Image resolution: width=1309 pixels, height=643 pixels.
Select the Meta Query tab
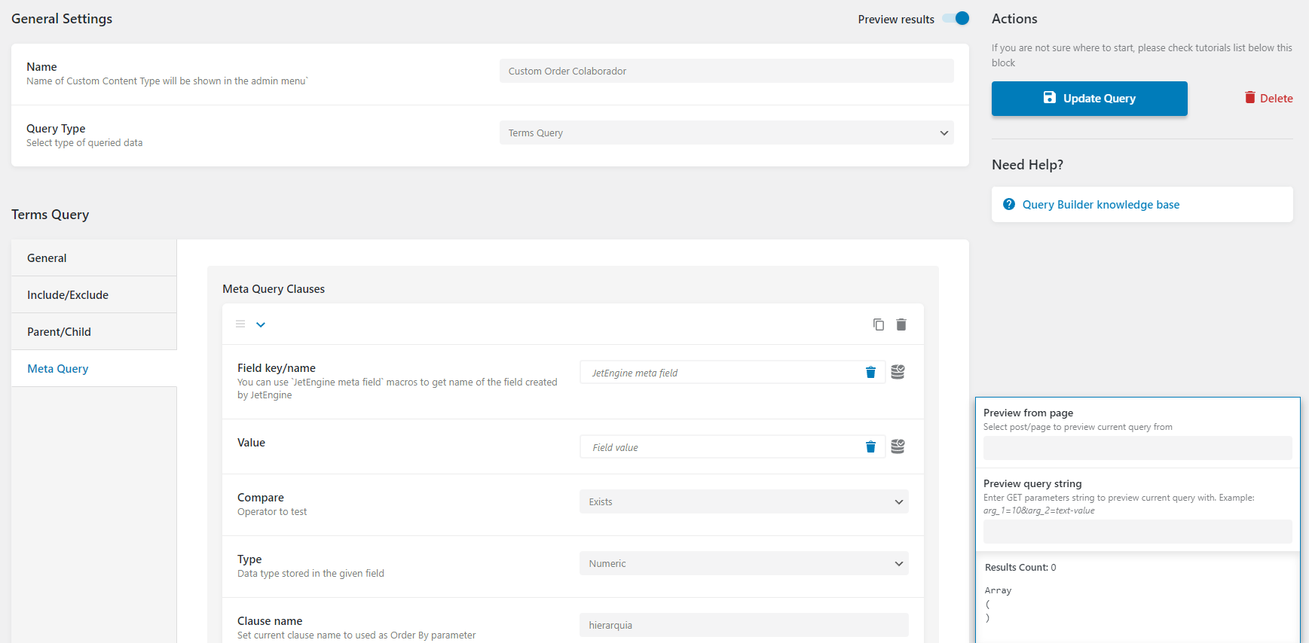tap(94, 369)
